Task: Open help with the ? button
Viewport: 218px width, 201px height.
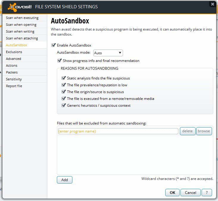Action: pyautogui.click(x=207, y=193)
